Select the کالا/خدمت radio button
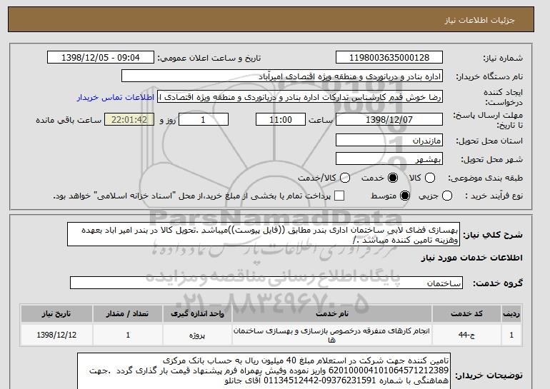The width and height of the screenshot is (550, 389). (x=345, y=178)
